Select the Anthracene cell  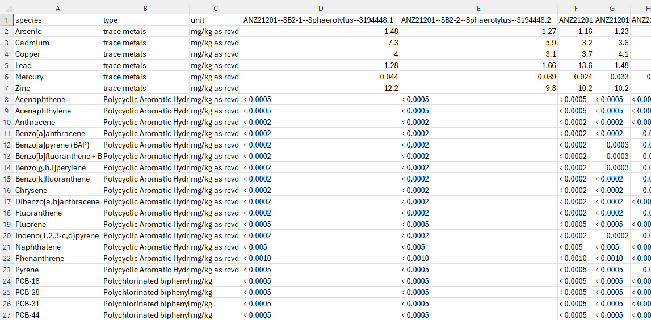click(x=58, y=122)
